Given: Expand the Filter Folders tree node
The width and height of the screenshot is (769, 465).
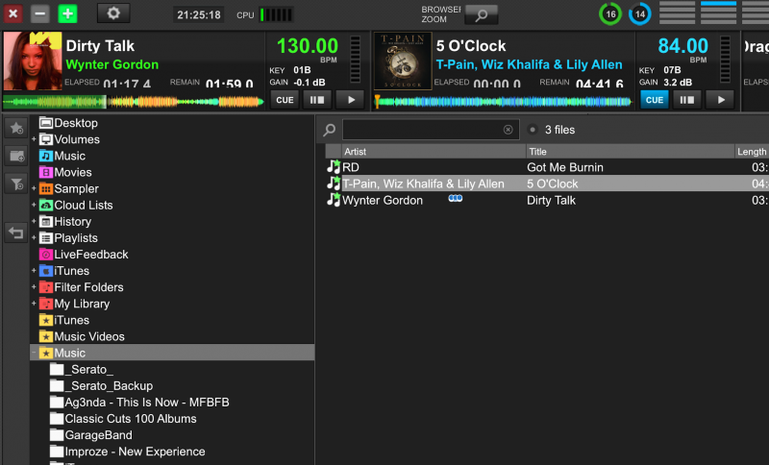Looking at the screenshot, I should [x=34, y=287].
